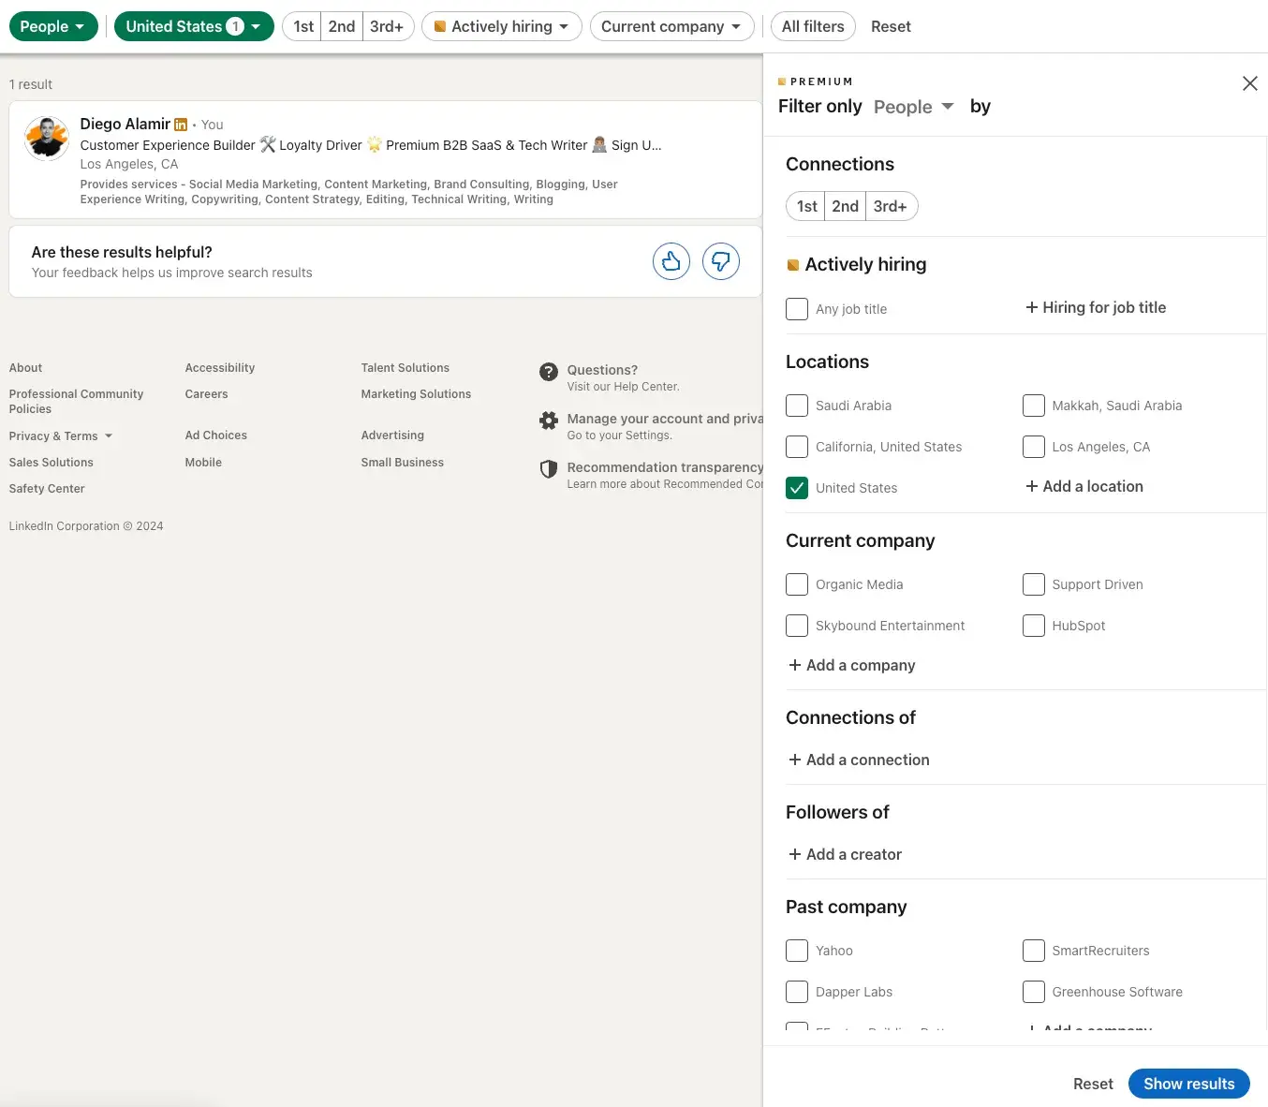Open the Safety Center footer link
The height and width of the screenshot is (1107, 1268).
pos(47,489)
